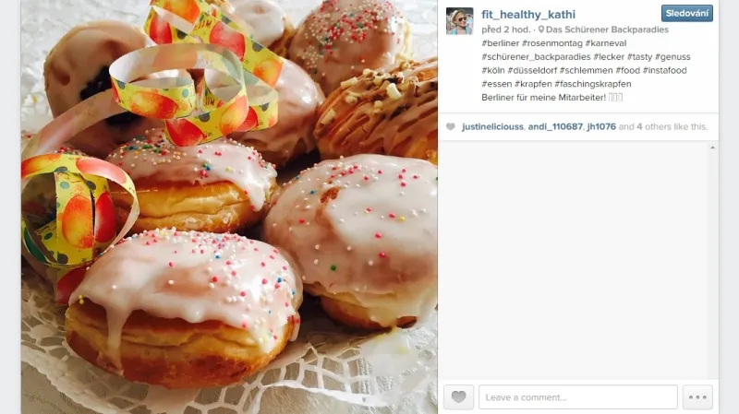The image size is (739, 414).
Task: Open the #faschingskrapfen hashtag
Action: pos(592,84)
